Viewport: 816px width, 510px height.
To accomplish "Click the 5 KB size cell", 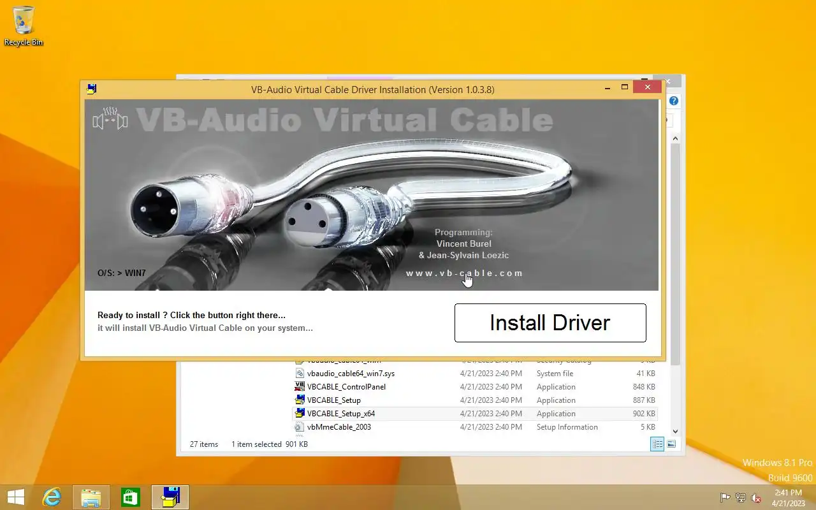I will click(x=648, y=427).
